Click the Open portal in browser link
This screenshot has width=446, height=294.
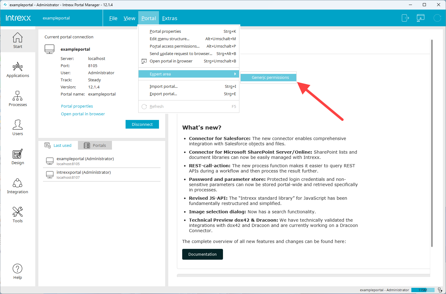click(x=83, y=114)
